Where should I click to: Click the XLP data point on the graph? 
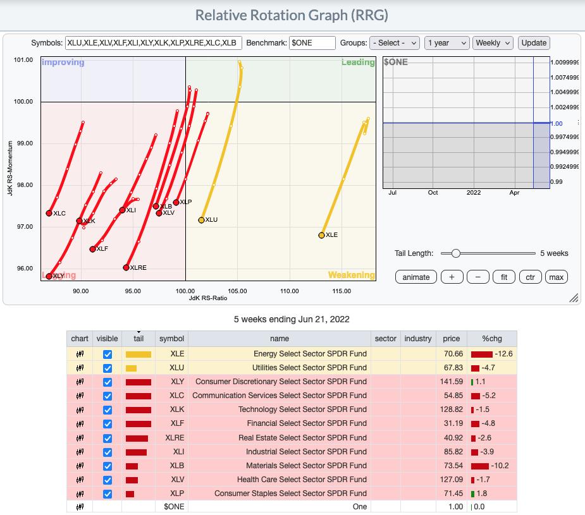(x=176, y=202)
